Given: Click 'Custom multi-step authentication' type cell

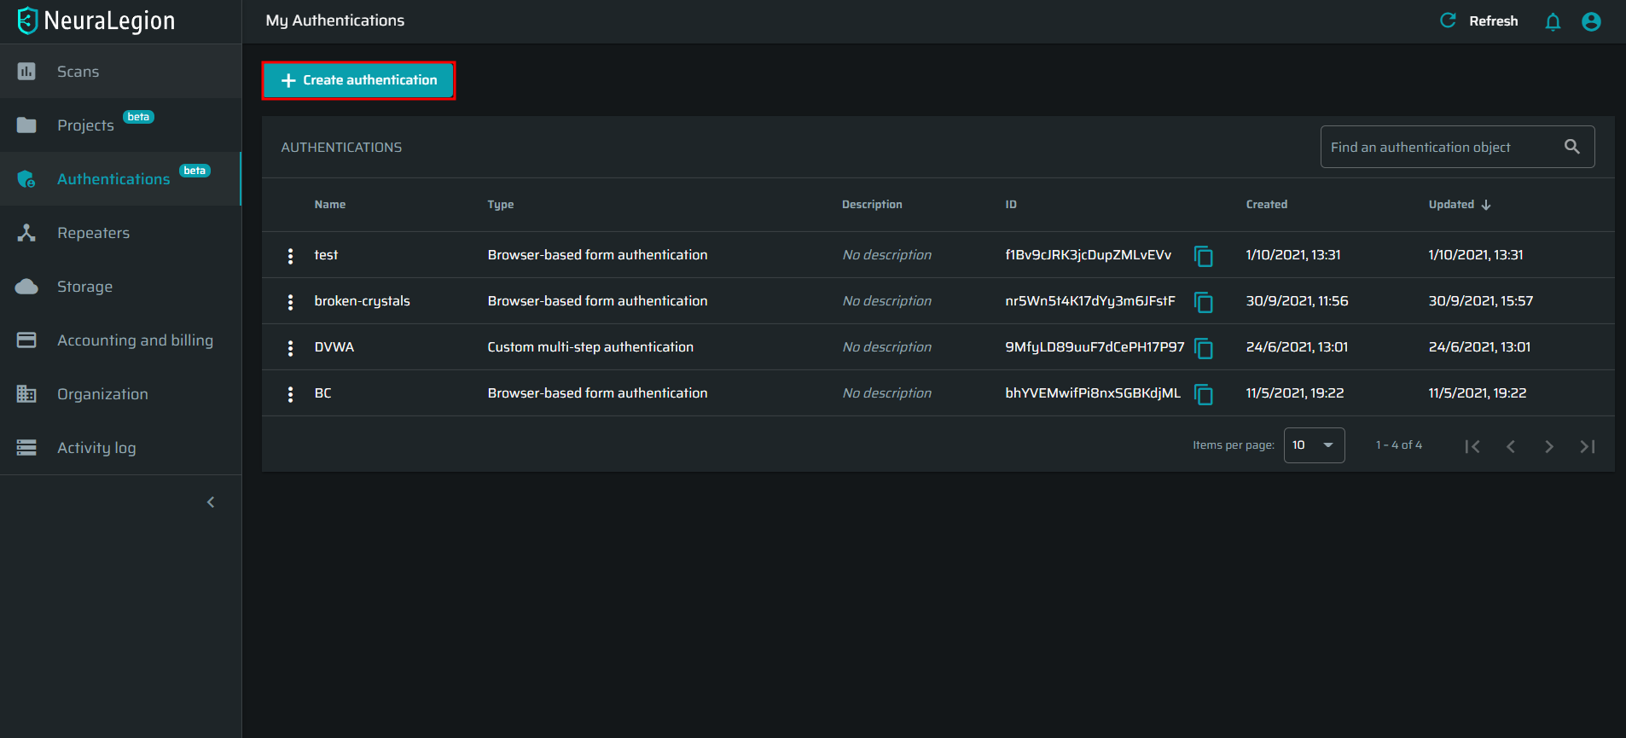Looking at the screenshot, I should [590, 347].
